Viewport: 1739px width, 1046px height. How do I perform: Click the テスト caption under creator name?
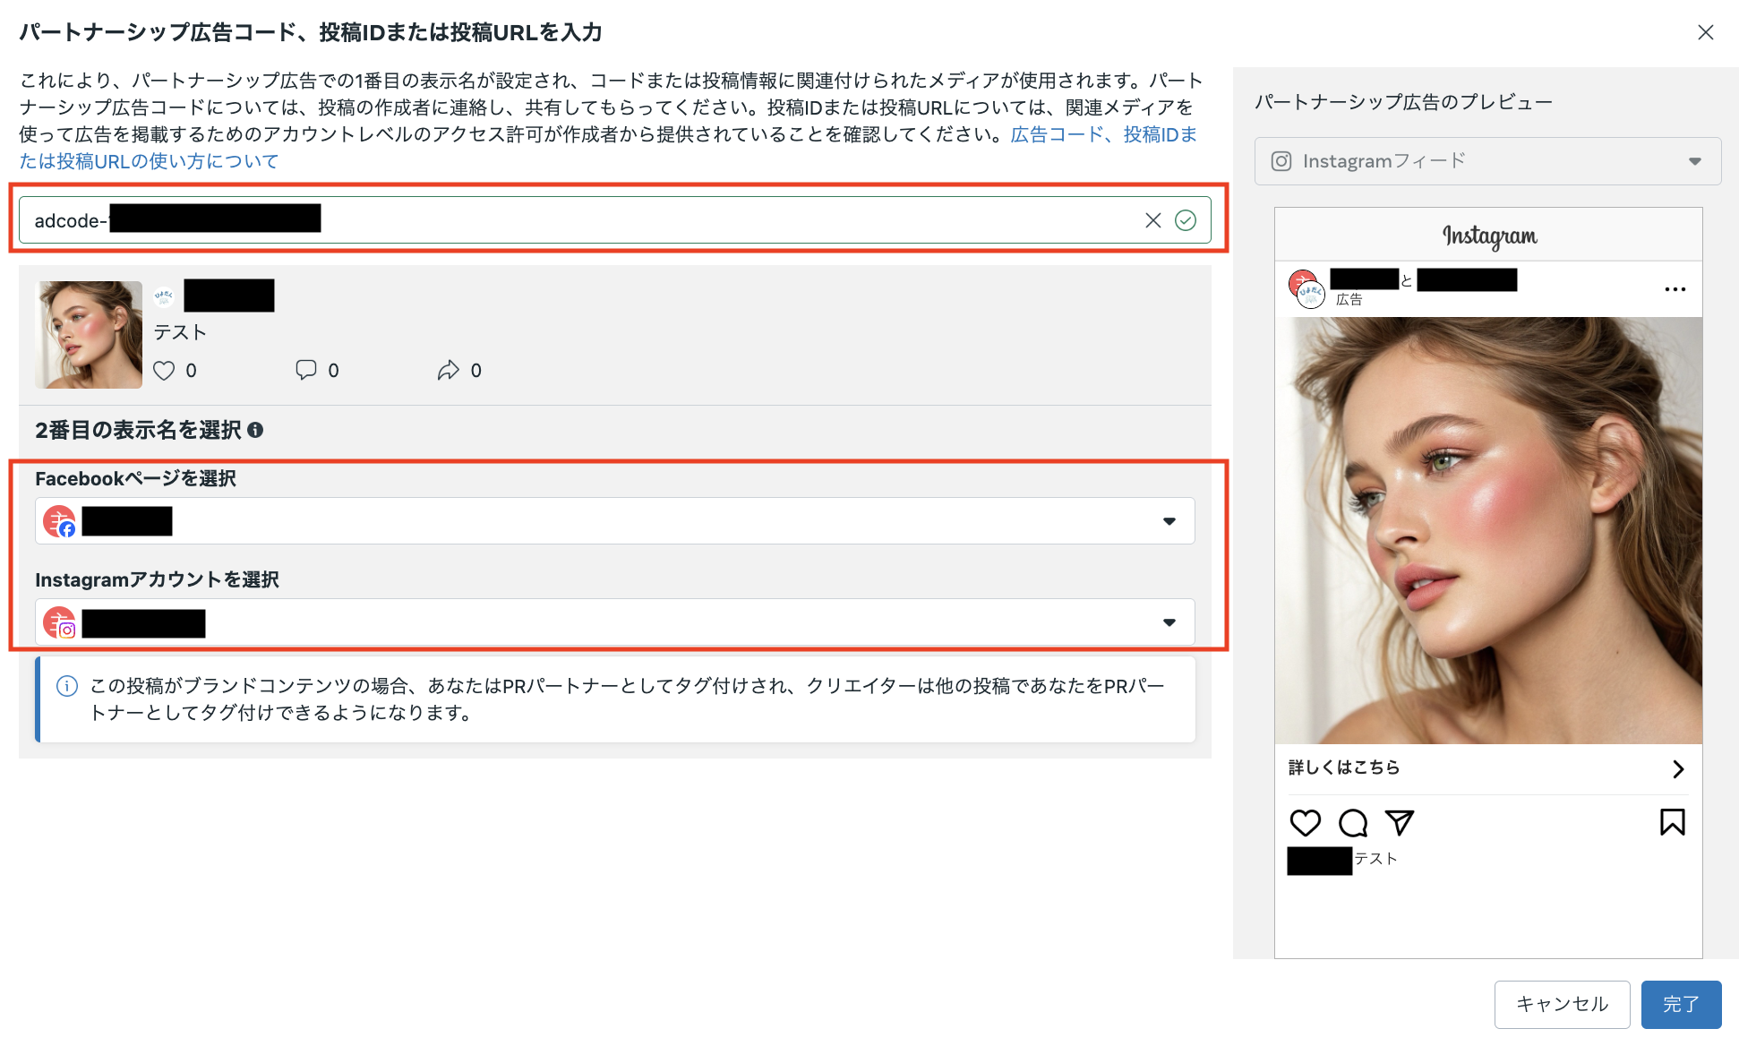[180, 332]
